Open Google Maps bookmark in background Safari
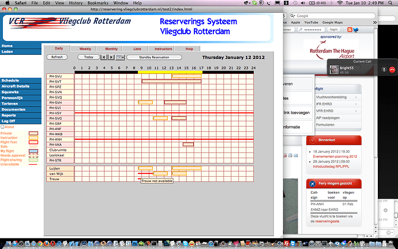Image resolution: width=398 pixels, height=249 pixels. (x=332, y=23)
